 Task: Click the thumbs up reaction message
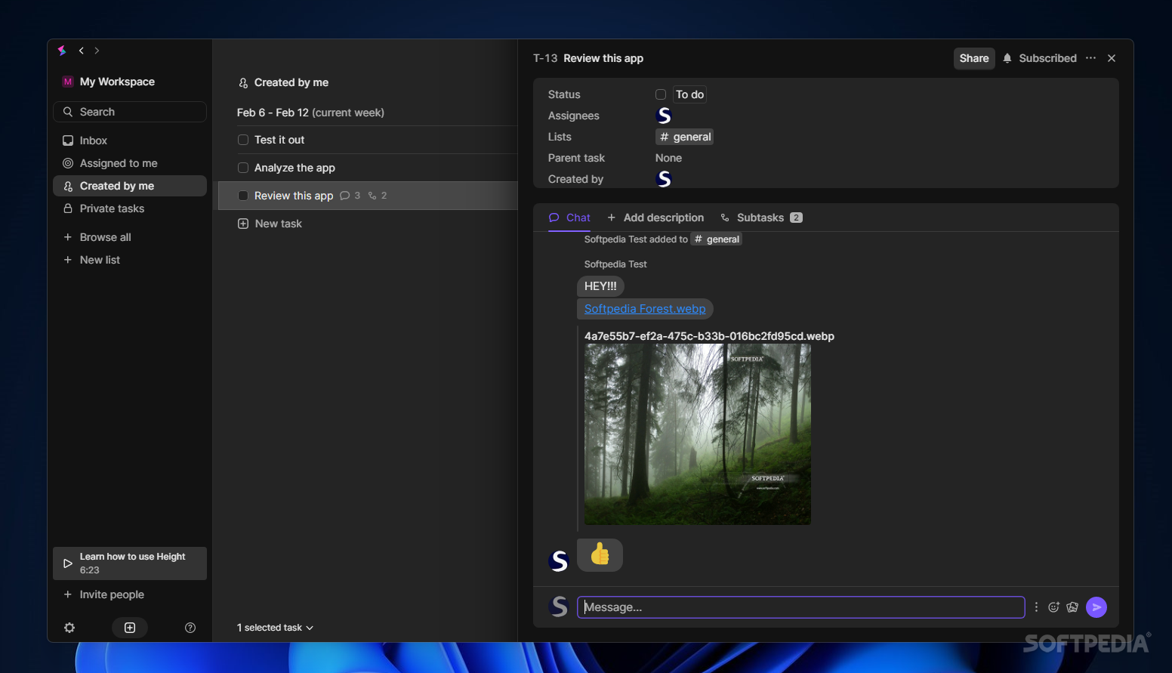point(600,554)
